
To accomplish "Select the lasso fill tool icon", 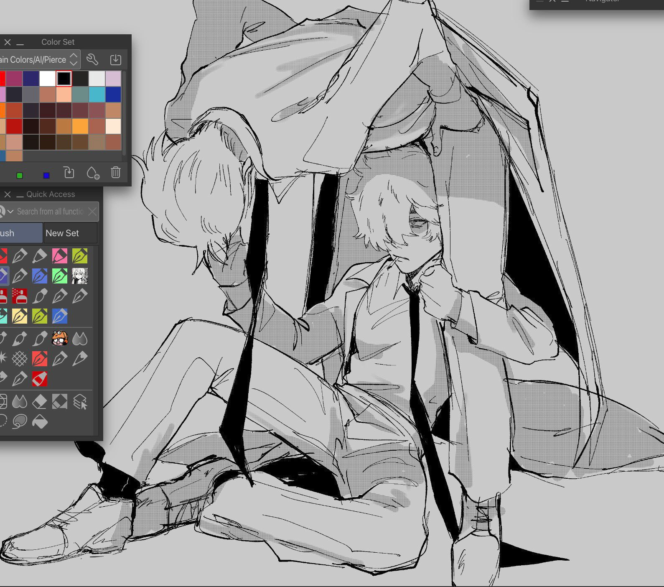I will click(x=19, y=422).
